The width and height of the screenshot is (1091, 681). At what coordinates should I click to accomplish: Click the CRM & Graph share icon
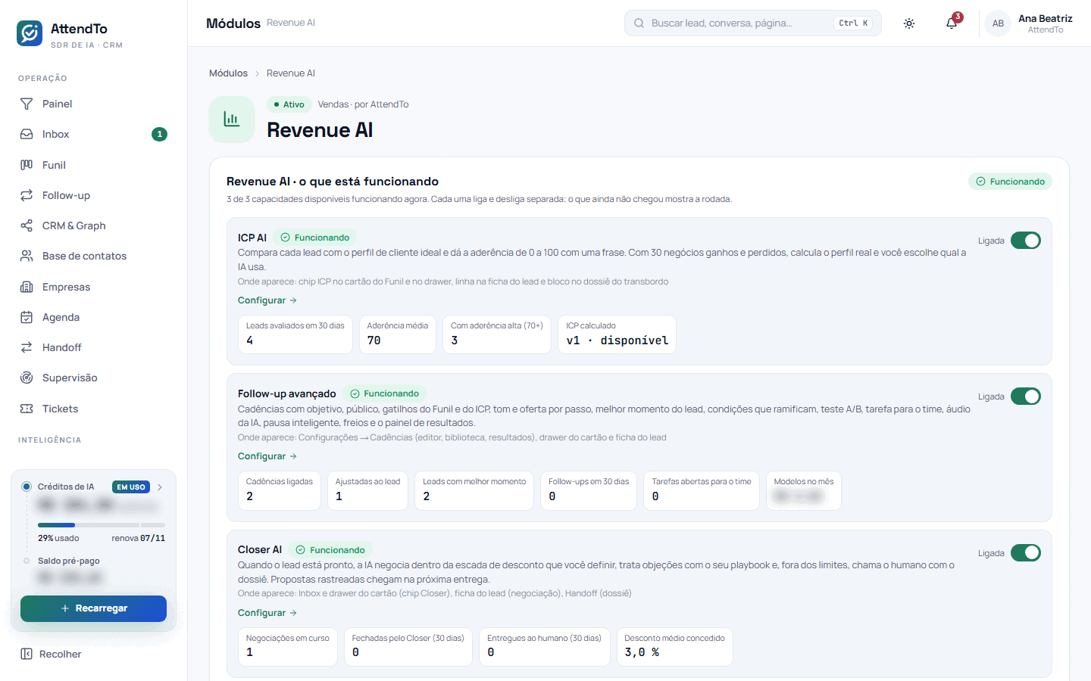coord(27,225)
